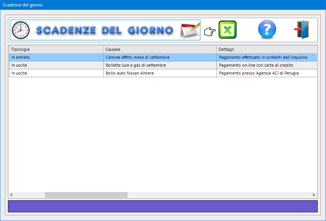Click the clock icon in the banner
Viewport: 326px width, 221px height.
pyautogui.click(x=21, y=30)
